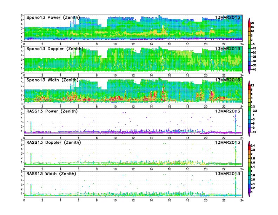Click 13MAR2013 date in RASS13 Doppler panel
This screenshot has width=278, height=215.
(x=227, y=142)
